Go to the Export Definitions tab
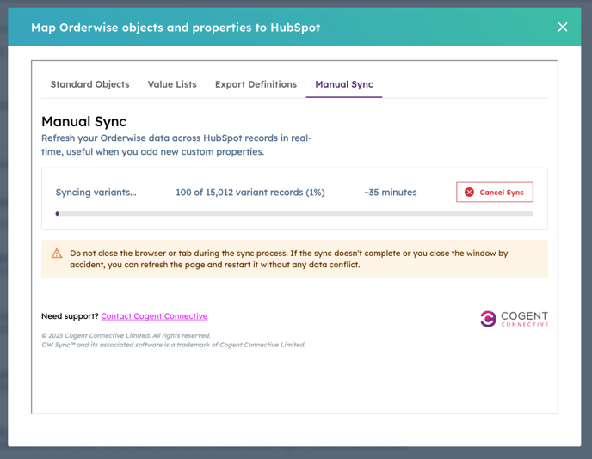This screenshot has width=592, height=459. tap(256, 84)
